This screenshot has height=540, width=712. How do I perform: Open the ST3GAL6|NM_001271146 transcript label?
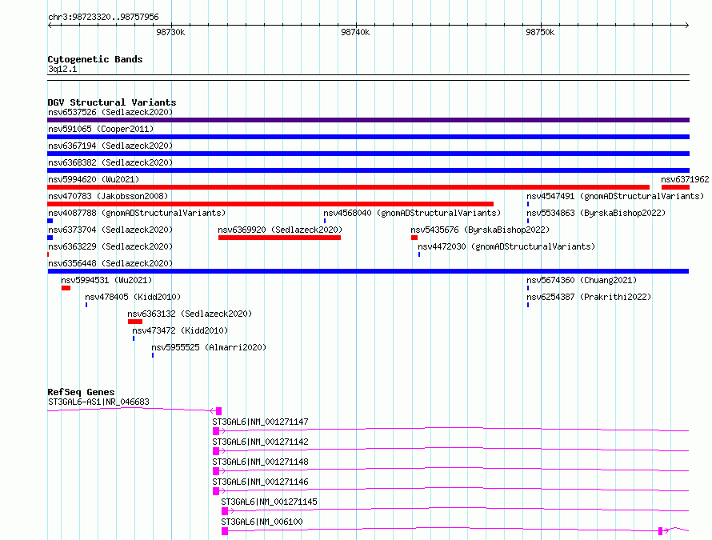[x=260, y=482]
